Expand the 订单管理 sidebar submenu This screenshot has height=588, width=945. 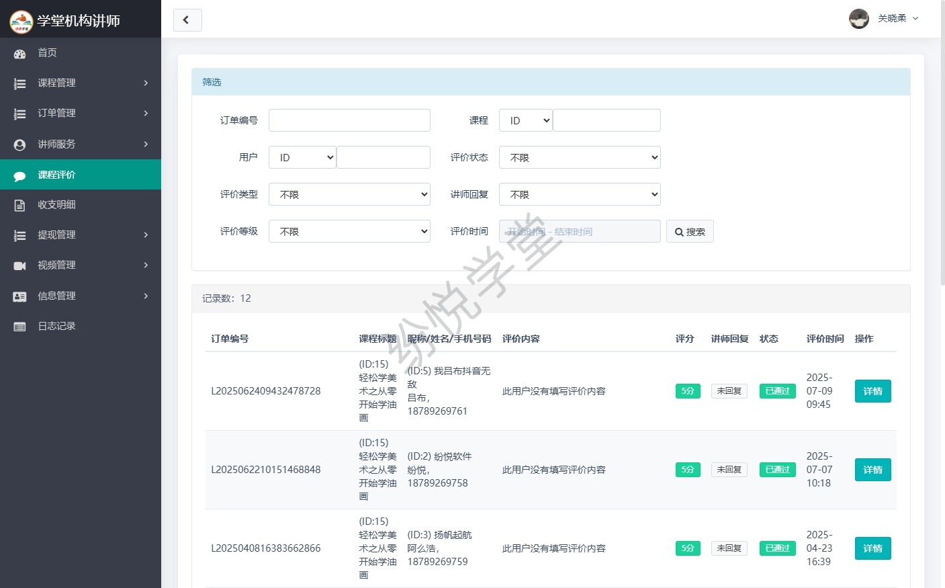point(81,114)
